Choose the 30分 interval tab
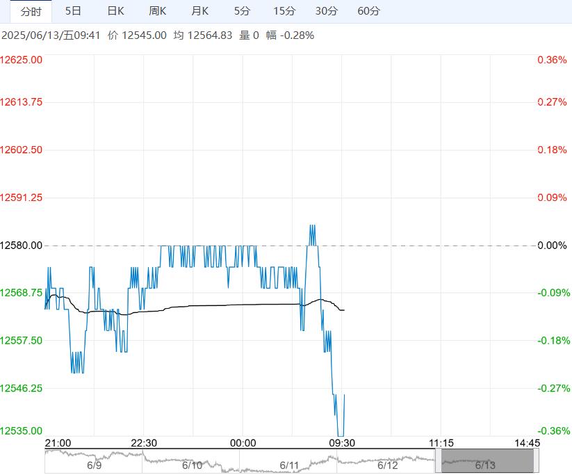Viewport: 572px width, 475px height. (327, 12)
